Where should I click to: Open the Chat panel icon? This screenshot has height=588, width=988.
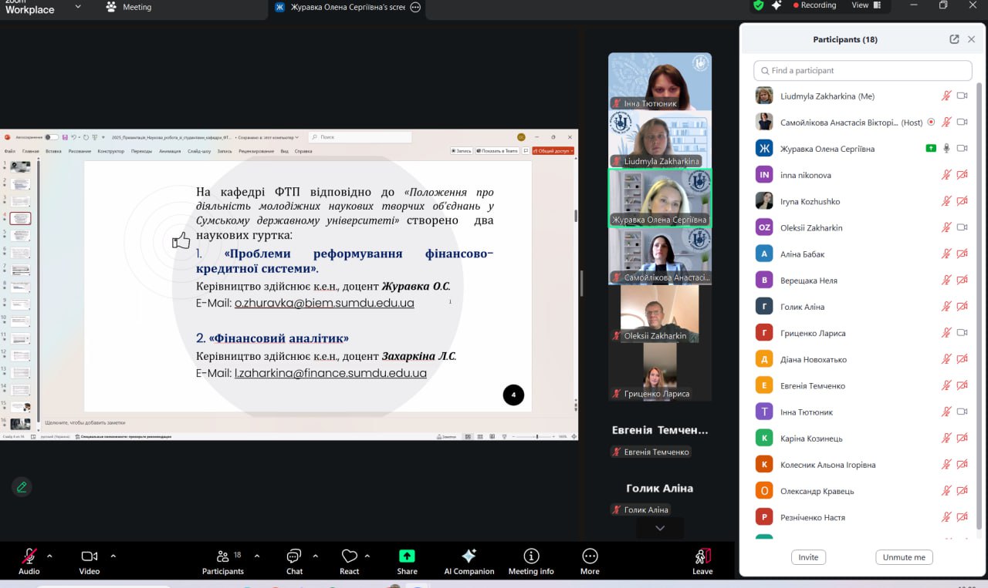pos(294,556)
